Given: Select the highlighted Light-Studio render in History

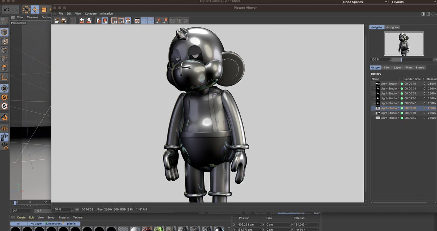Looking at the screenshot, I should 388,108.
